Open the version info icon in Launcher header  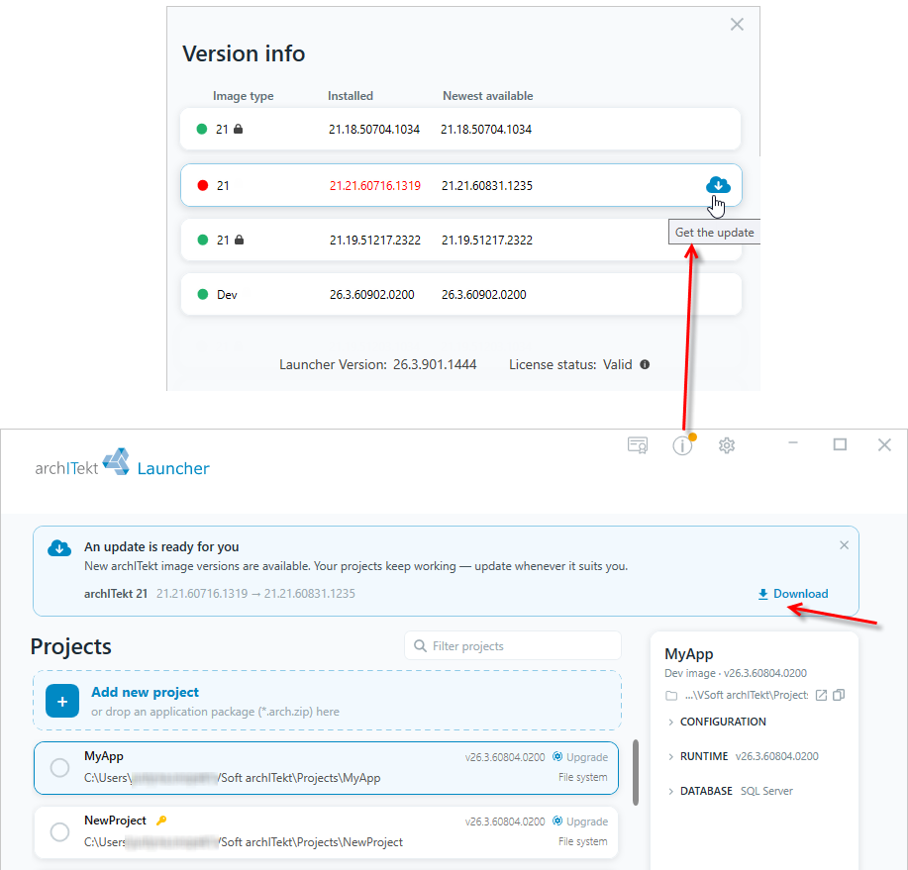(x=682, y=445)
